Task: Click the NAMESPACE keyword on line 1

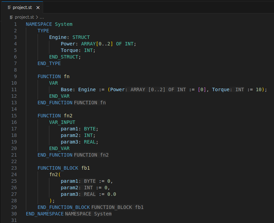Action: pyautogui.click(x=39, y=24)
